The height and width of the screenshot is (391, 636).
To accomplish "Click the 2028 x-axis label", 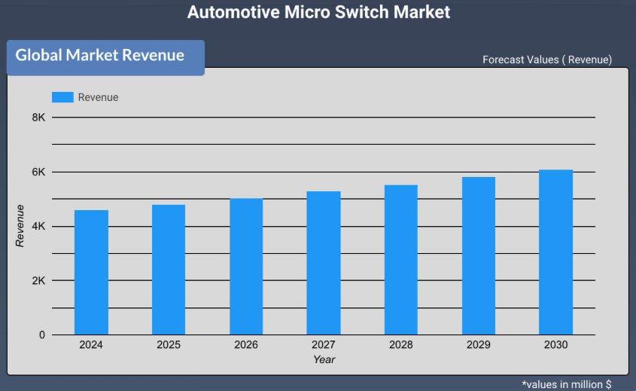I will point(400,345).
